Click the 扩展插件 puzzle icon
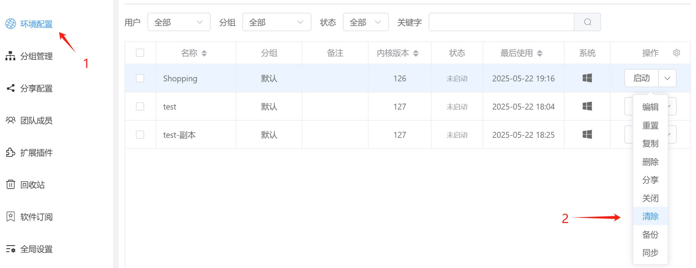Viewport: 696px width, 268px height. [11, 153]
